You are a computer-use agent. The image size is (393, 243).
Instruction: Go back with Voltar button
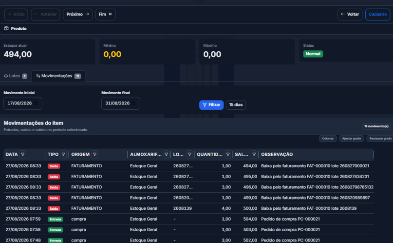tap(350, 14)
